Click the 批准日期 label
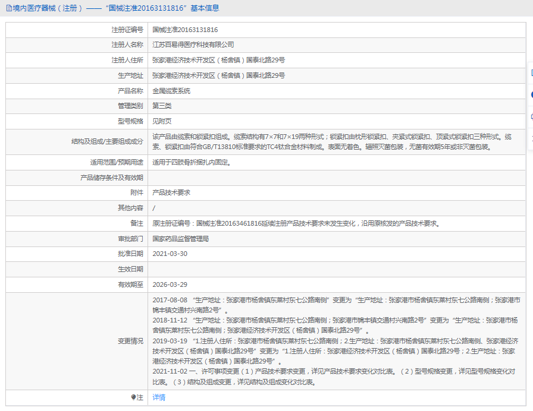This screenshot has height=411, width=533. [x=130, y=254]
